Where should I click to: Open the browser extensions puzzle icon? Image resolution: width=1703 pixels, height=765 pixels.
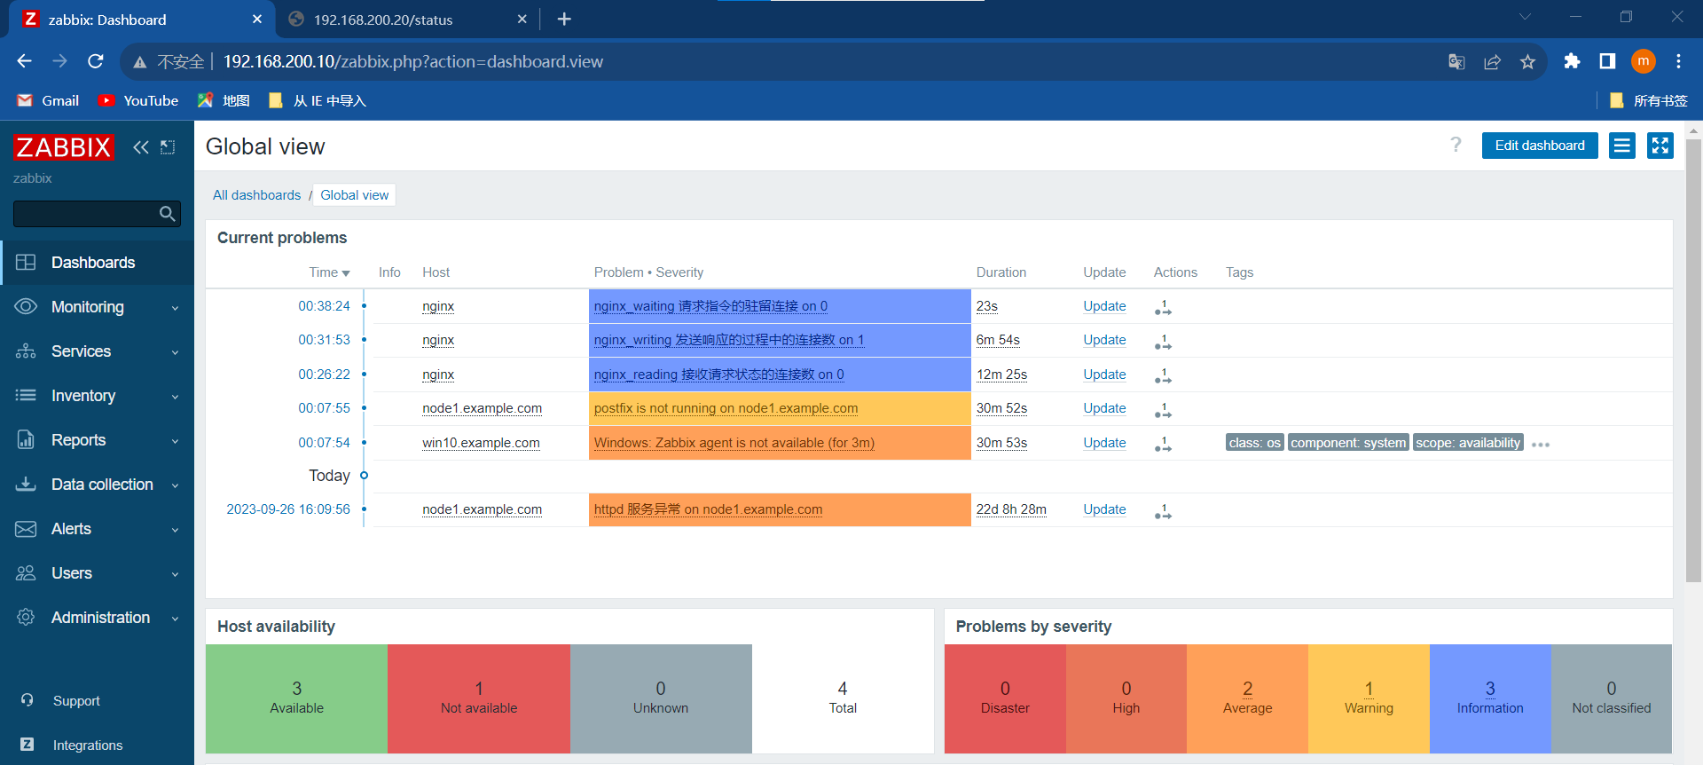coord(1572,61)
